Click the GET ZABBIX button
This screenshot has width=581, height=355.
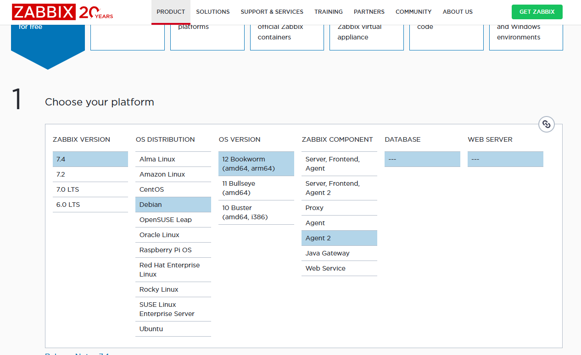(537, 12)
